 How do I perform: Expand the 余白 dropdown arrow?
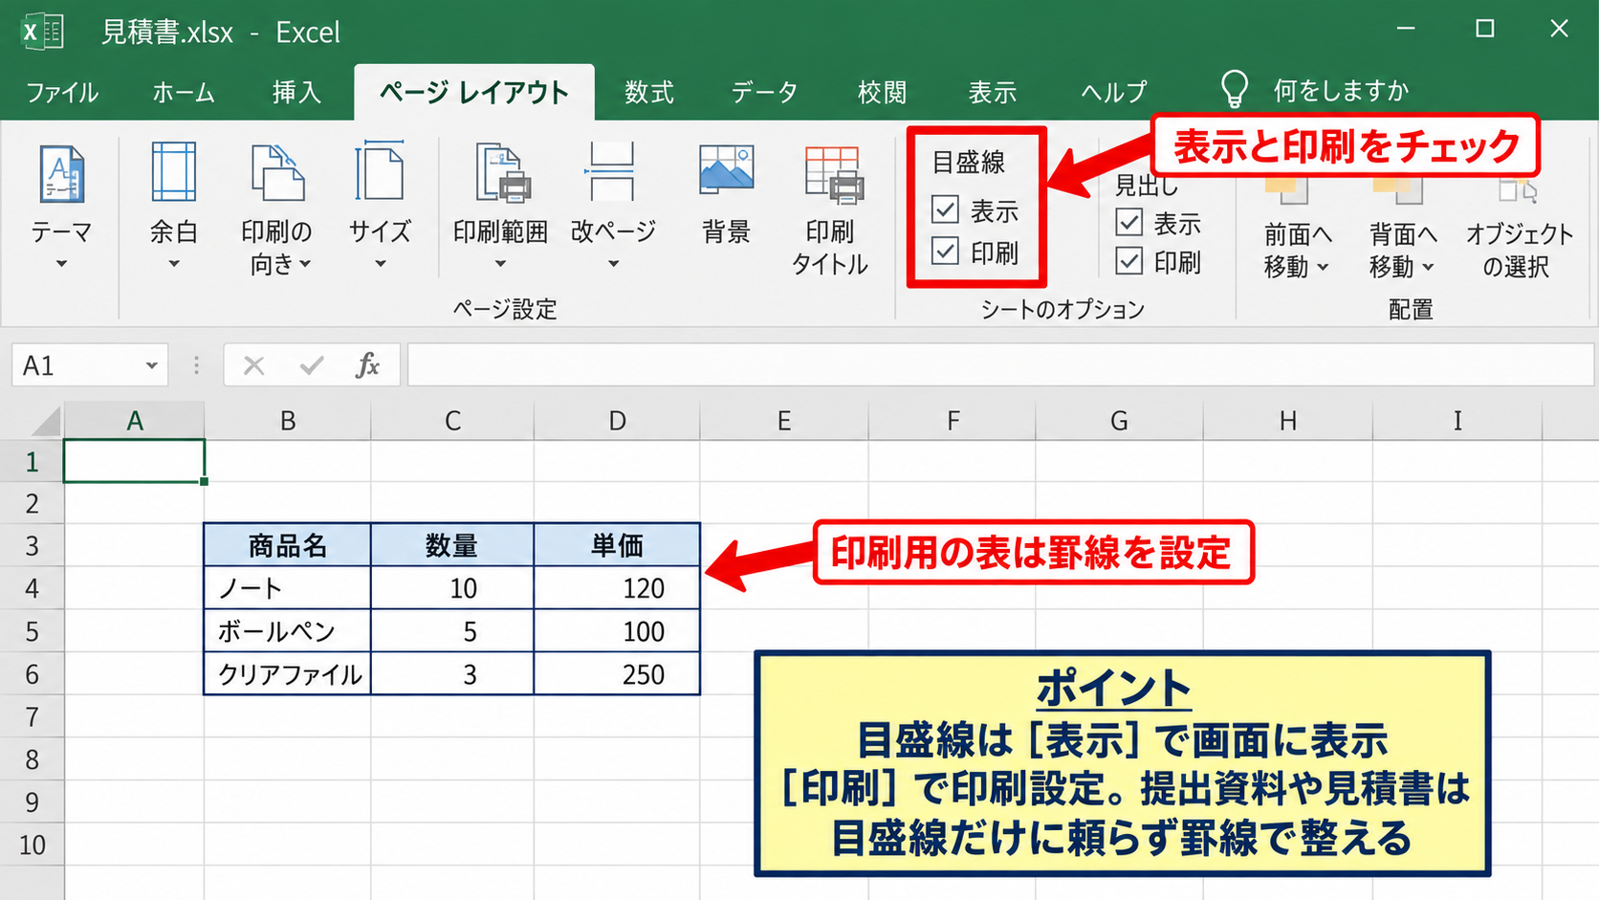tap(174, 264)
